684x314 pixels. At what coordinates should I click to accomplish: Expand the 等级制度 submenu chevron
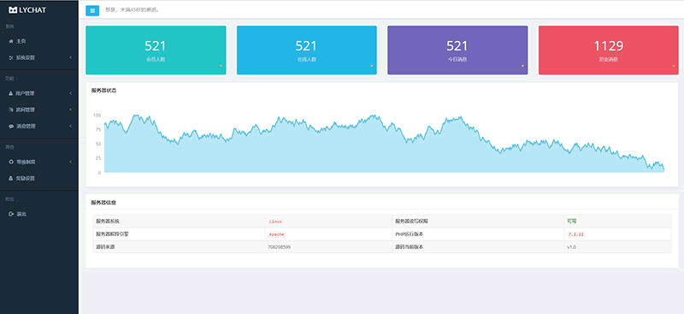coord(70,162)
